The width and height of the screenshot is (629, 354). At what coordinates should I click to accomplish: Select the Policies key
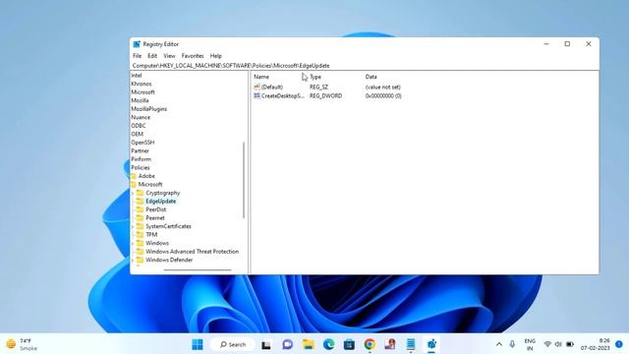140,168
